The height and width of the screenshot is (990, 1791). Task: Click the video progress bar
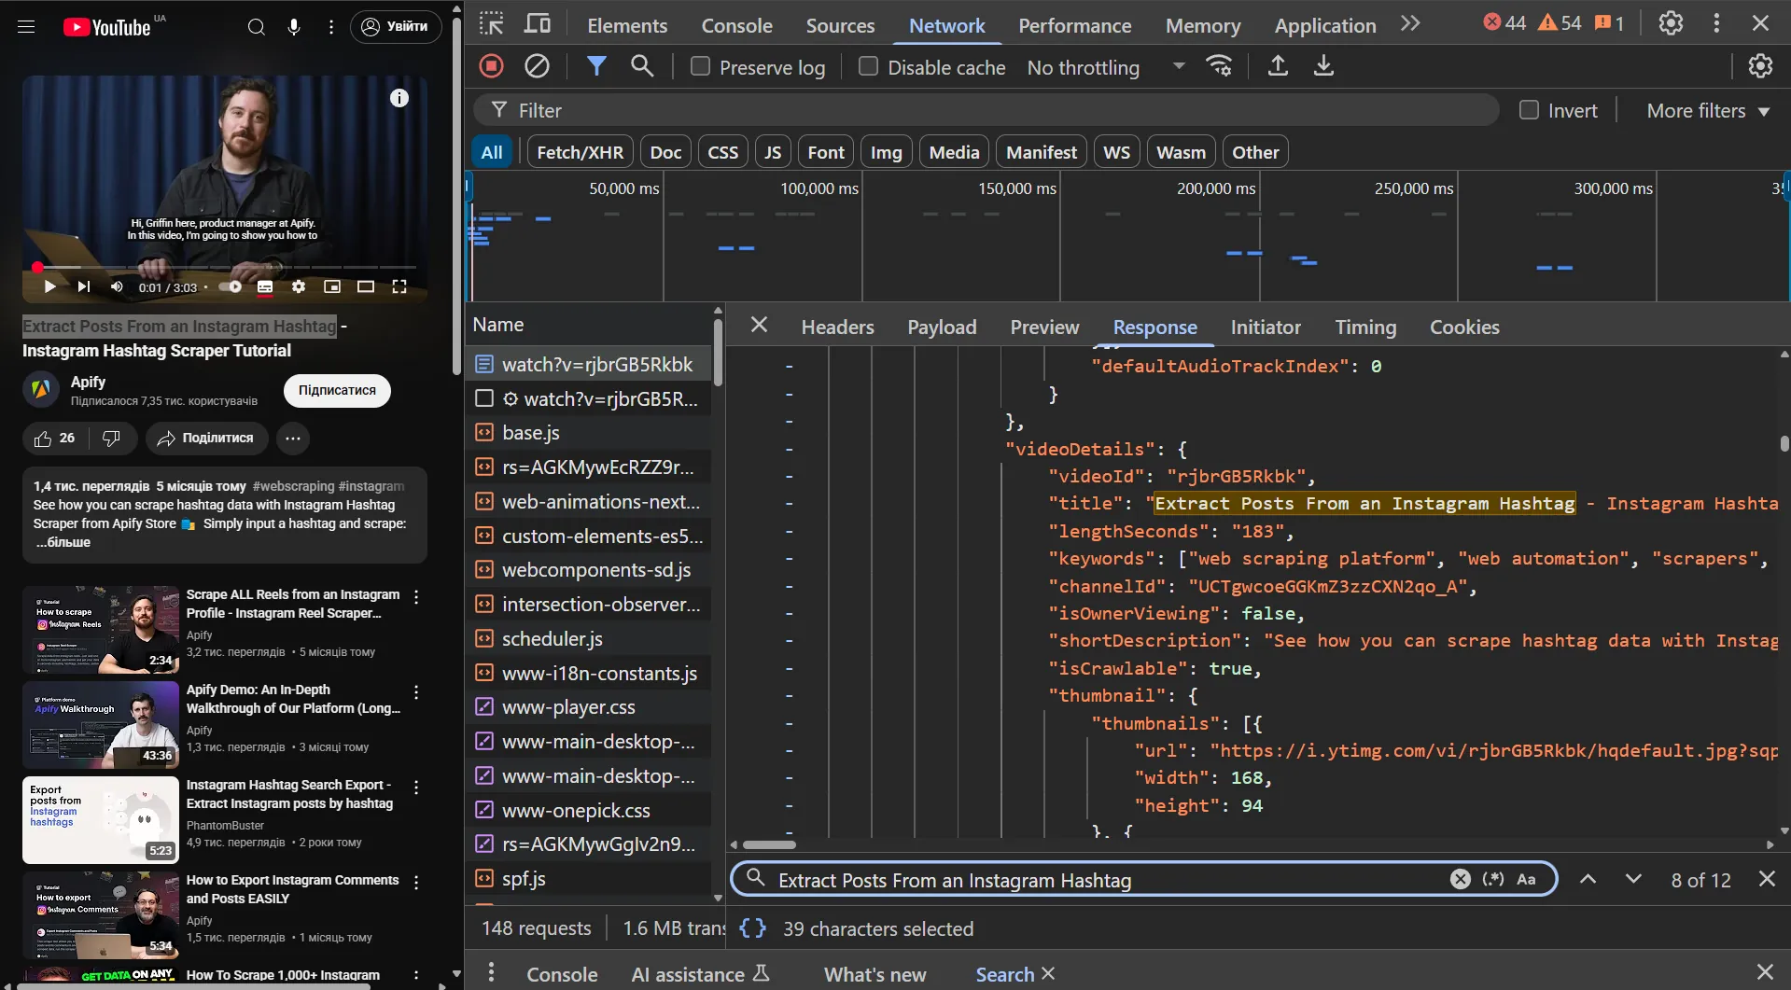click(x=224, y=267)
